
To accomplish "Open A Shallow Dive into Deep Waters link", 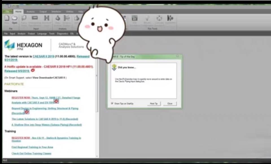I will (47, 125).
